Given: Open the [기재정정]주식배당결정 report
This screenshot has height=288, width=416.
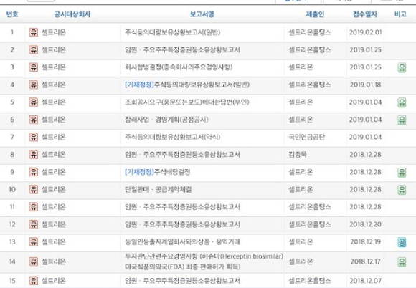Looking at the screenshot, I should pos(157,172).
